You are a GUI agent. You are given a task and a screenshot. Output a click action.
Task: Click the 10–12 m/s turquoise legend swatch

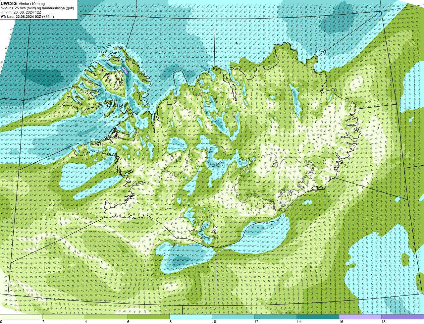point(233,317)
